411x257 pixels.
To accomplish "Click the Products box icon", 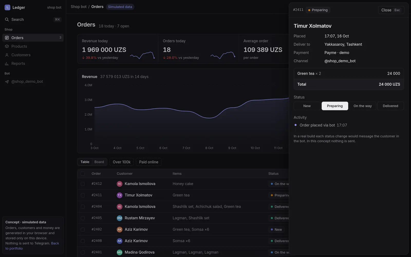I will pyautogui.click(x=7, y=46).
